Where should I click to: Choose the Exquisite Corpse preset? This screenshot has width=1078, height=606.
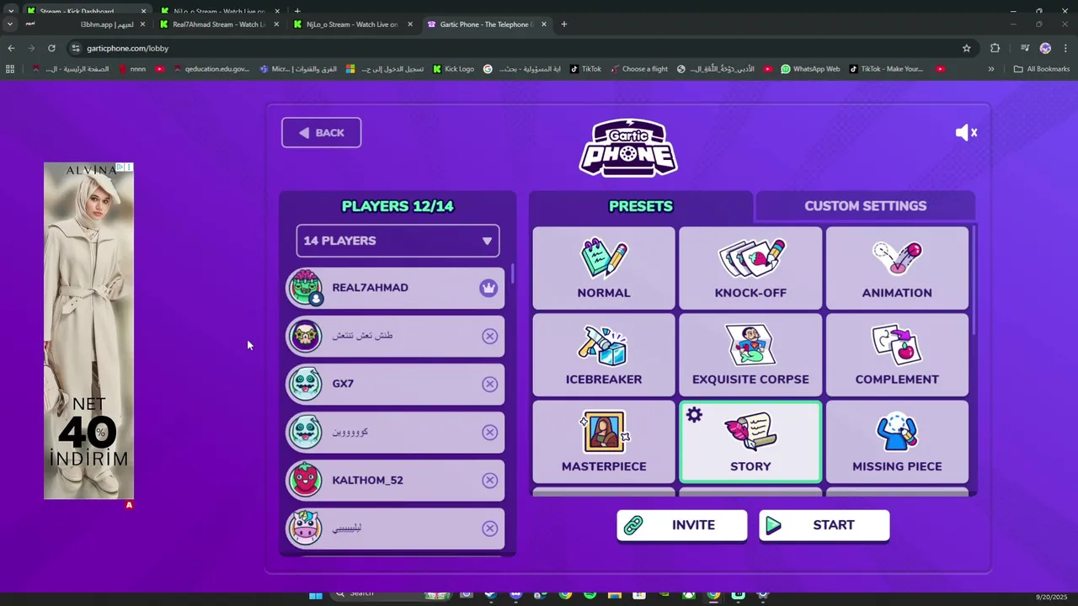[x=750, y=355]
